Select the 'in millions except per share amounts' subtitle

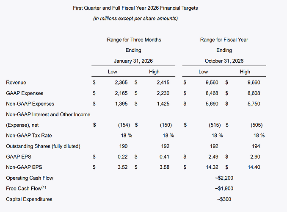[135, 19]
